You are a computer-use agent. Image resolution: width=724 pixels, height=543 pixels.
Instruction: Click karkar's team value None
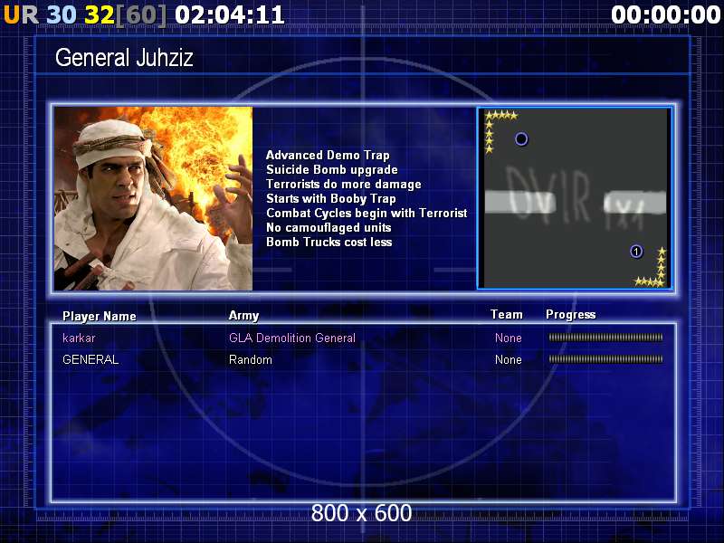(509, 338)
